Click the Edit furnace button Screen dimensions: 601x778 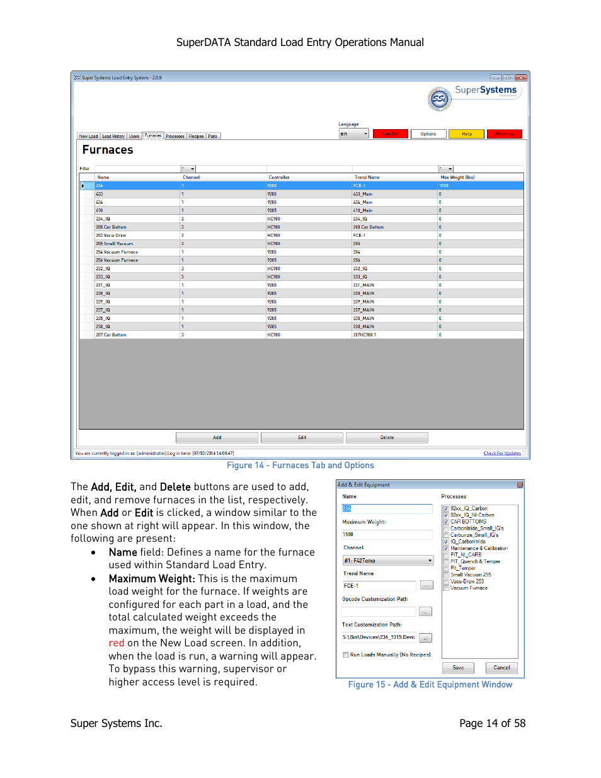pyautogui.click(x=302, y=437)
